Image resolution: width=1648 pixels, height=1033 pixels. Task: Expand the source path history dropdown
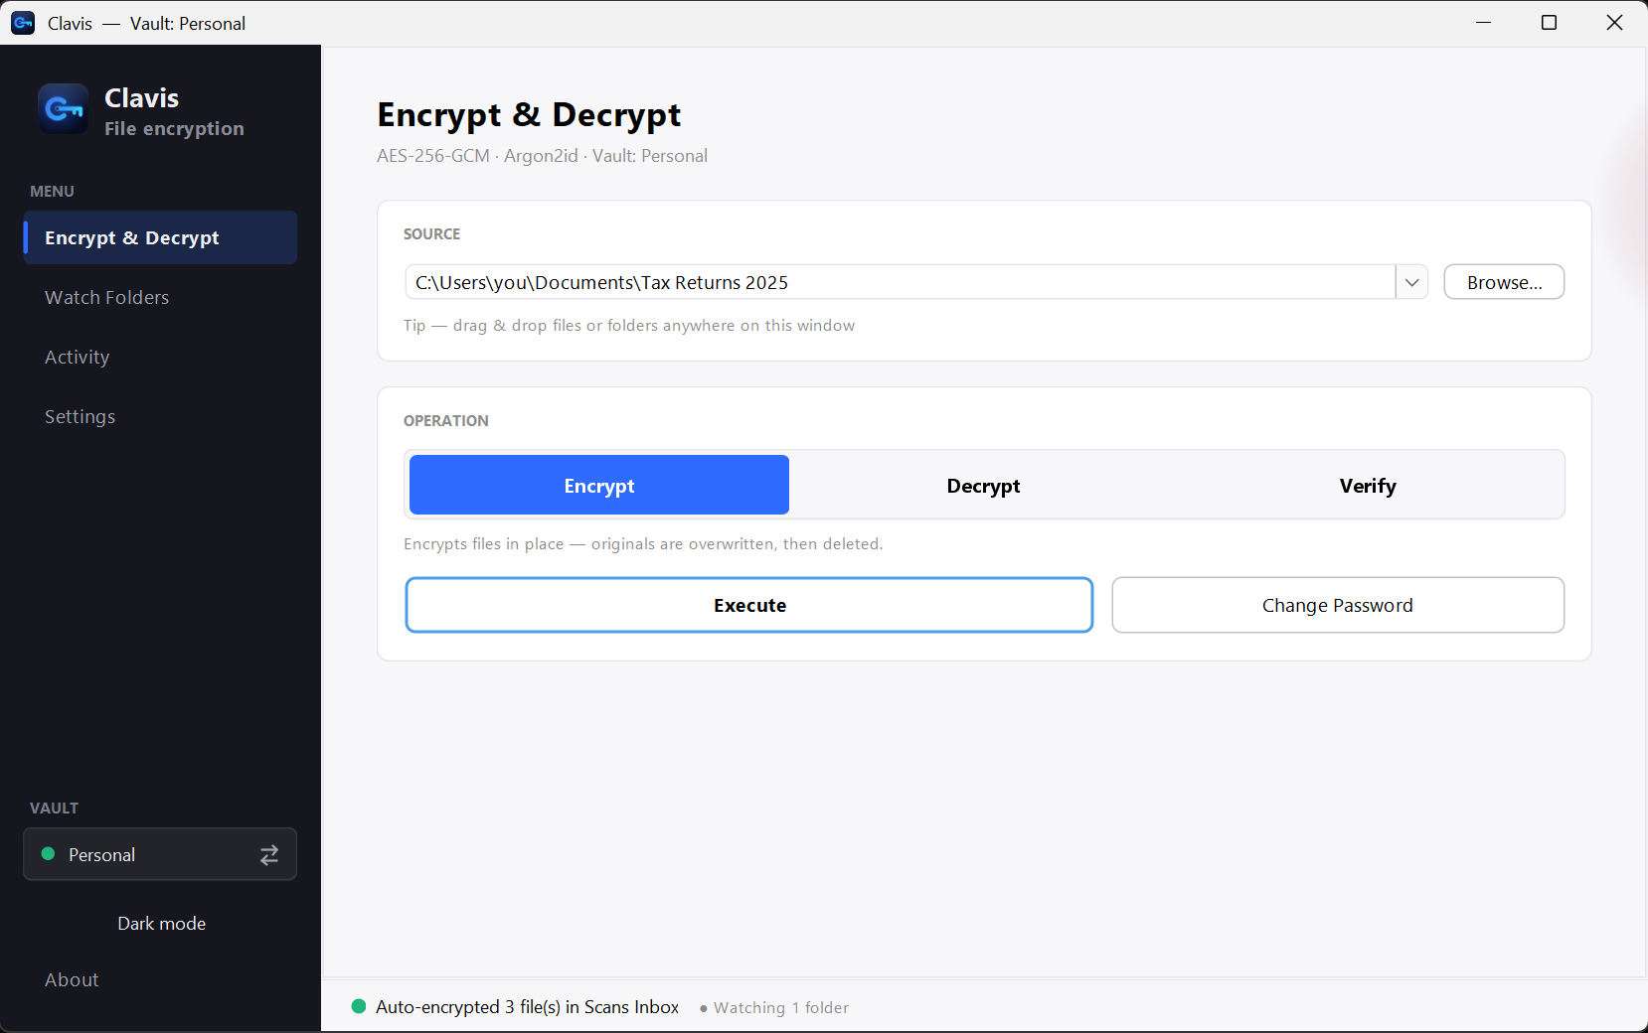pos(1412,282)
